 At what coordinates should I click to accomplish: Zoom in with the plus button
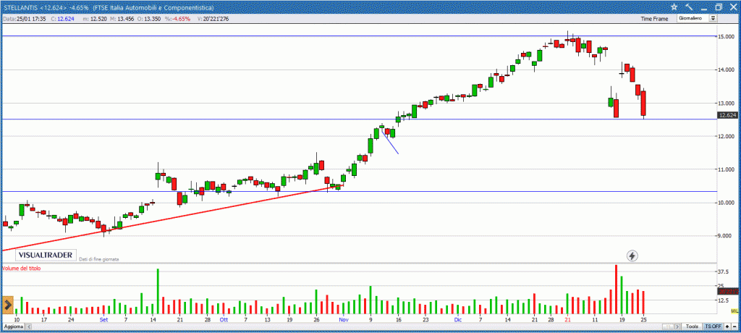[x=727, y=326]
